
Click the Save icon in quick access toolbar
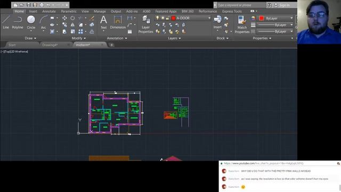(28, 5)
